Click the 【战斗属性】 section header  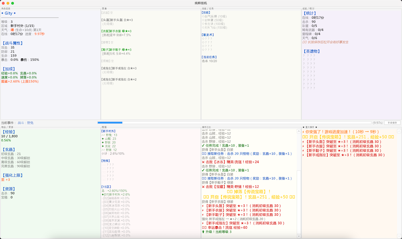coord(12,43)
